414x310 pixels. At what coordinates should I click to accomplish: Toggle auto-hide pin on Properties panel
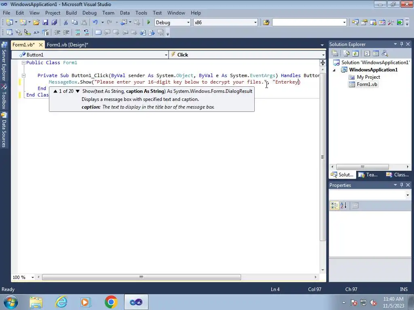401,185
